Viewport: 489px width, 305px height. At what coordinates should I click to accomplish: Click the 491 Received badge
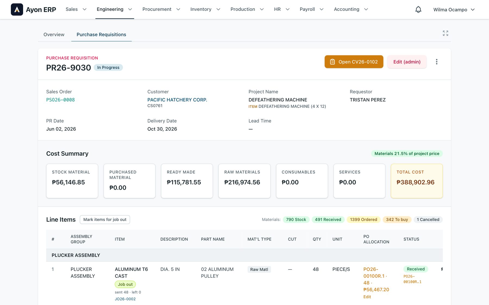coord(328,220)
